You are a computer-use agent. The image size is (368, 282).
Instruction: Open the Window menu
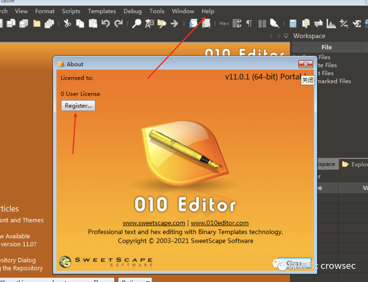(183, 11)
